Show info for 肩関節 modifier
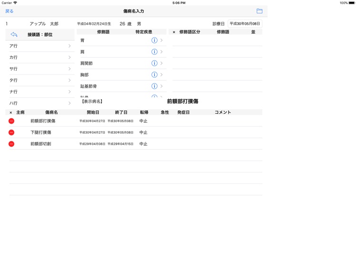Image resolution: width=357 pixels, height=267 pixels. pyautogui.click(x=154, y=63)
